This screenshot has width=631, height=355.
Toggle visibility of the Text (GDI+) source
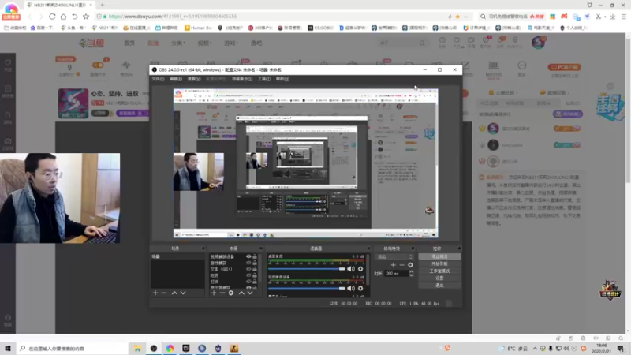point(248,269)
